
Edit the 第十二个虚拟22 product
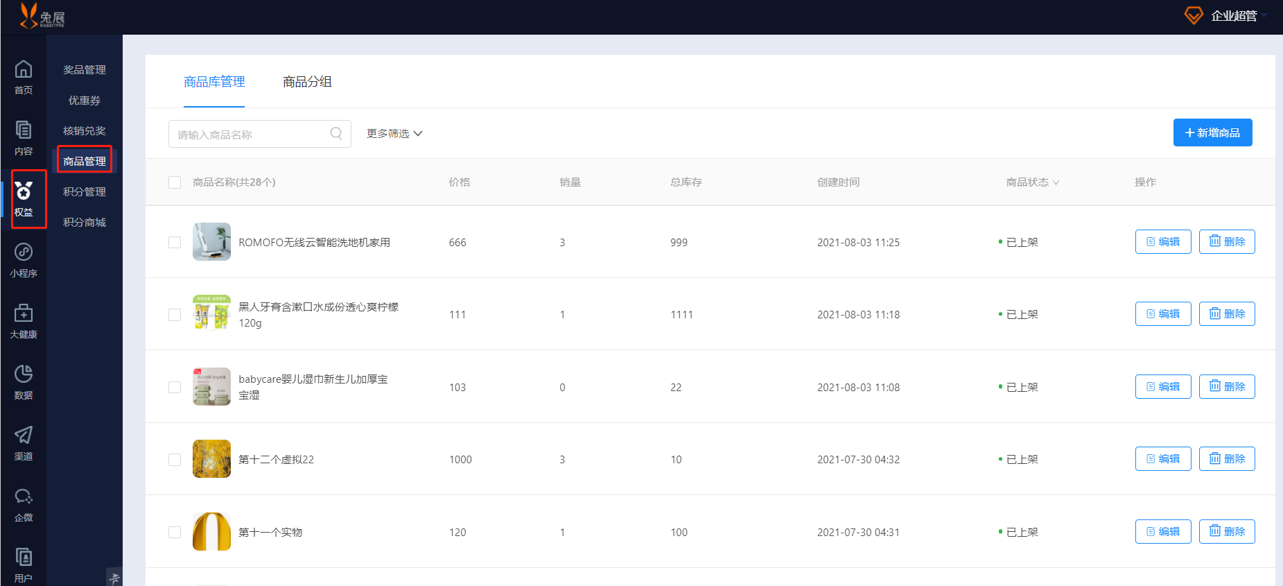pos(1163,458)
